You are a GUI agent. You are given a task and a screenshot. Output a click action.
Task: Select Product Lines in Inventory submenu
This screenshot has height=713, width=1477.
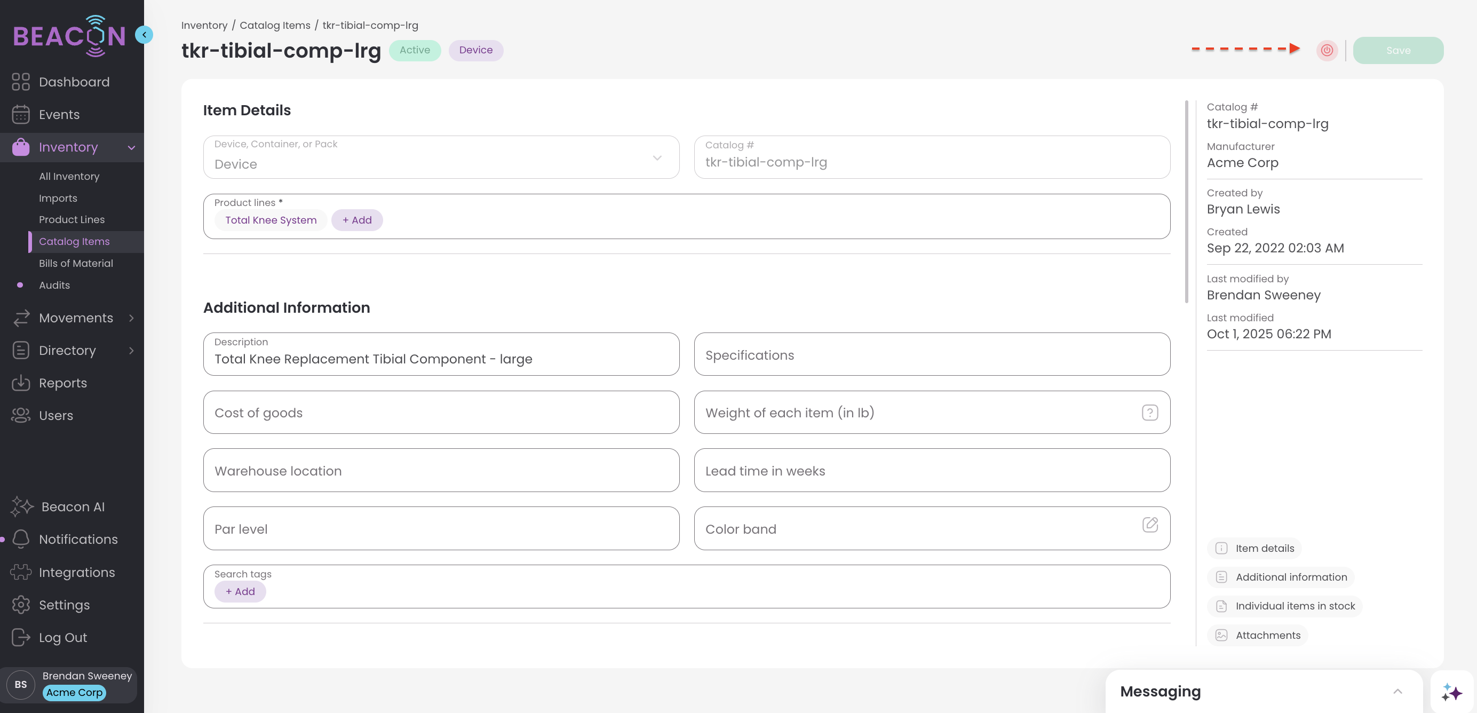(72, 220)
